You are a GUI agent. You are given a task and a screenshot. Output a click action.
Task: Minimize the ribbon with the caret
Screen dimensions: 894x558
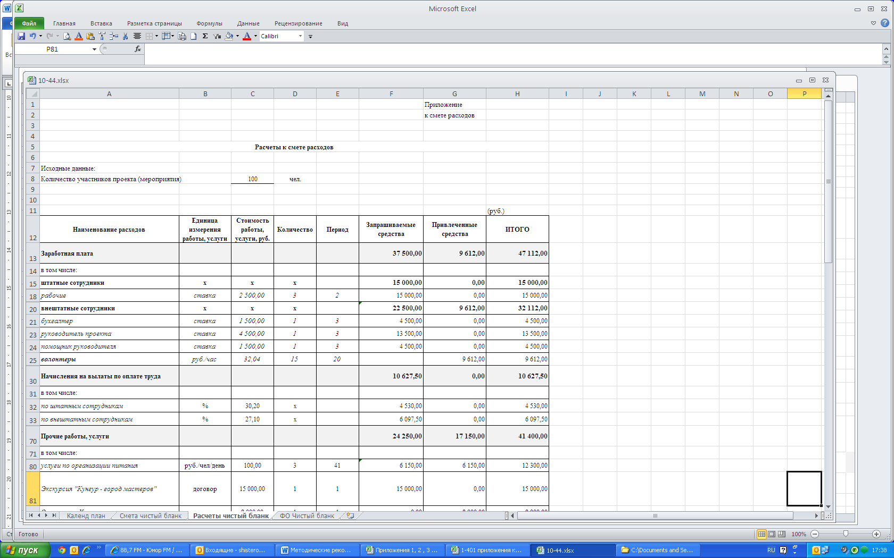tap(873, 23)
